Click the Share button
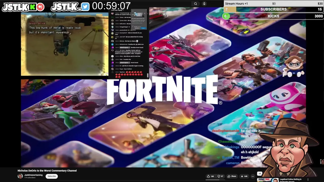 click(x=232, y=176)
